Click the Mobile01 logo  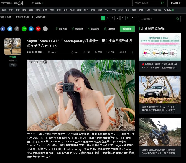12,3
